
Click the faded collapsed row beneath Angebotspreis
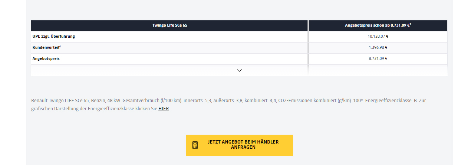click(239, 70)
